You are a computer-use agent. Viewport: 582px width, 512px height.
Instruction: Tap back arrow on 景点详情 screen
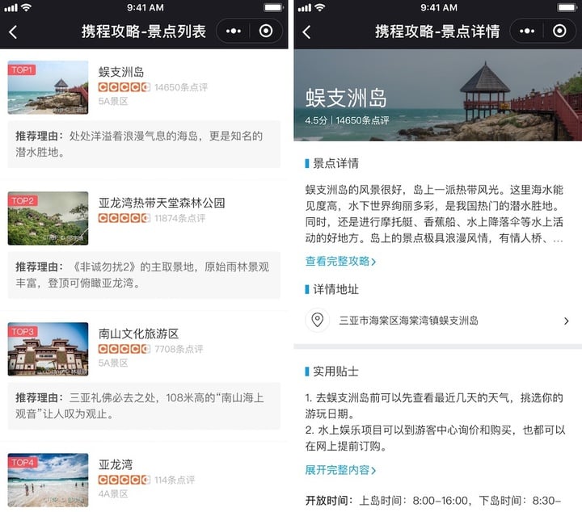click(x=306, y=31)
